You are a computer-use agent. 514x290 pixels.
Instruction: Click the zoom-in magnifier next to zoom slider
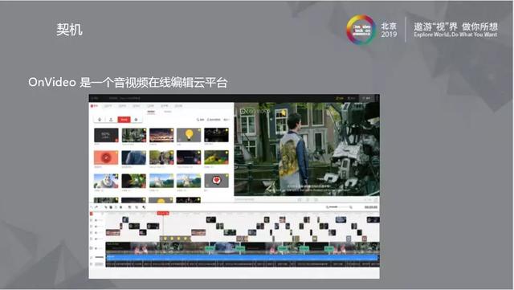click(351, 207)
